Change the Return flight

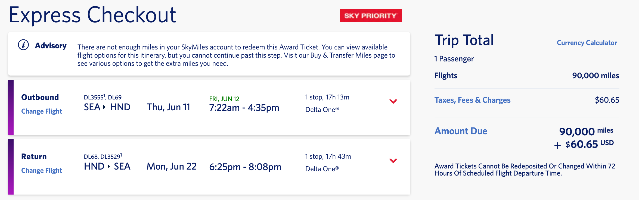pyautogui.click(x=42, y=170)
